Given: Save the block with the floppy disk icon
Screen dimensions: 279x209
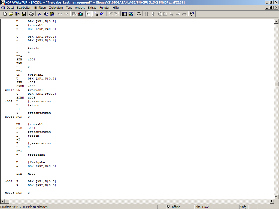Looking at the screenshot, I should 24,14.
